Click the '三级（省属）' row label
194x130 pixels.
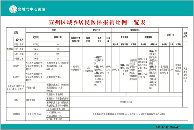click(x=20, y=44)
